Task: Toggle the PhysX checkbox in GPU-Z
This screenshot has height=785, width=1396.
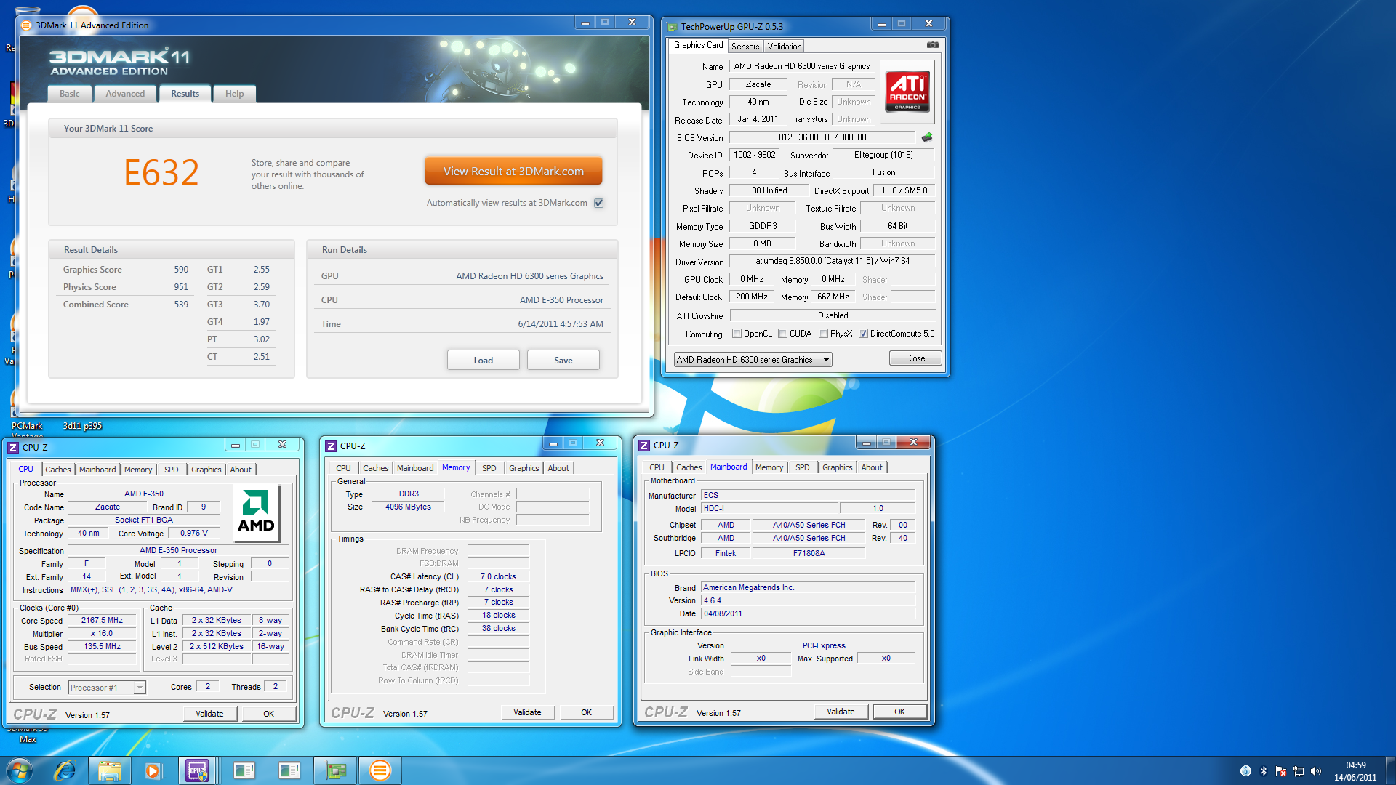Action: click(824, 334)
